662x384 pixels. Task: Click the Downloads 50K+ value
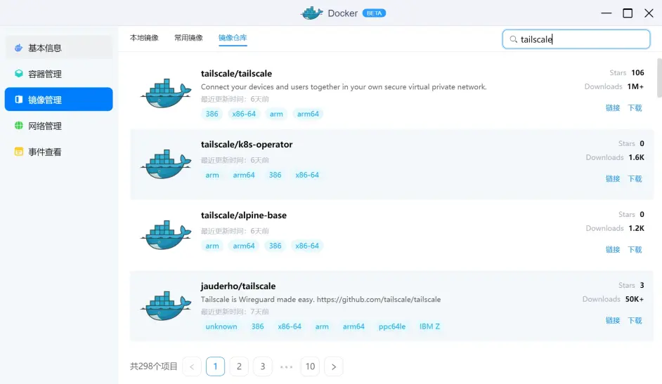634,299
